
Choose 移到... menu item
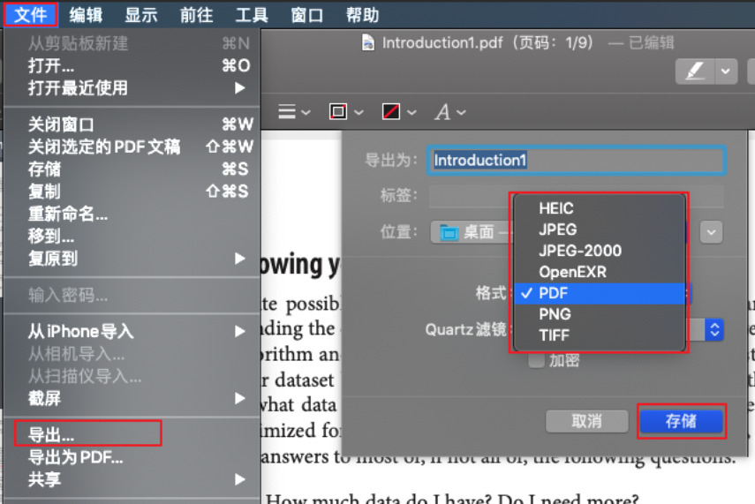(132, 236)
